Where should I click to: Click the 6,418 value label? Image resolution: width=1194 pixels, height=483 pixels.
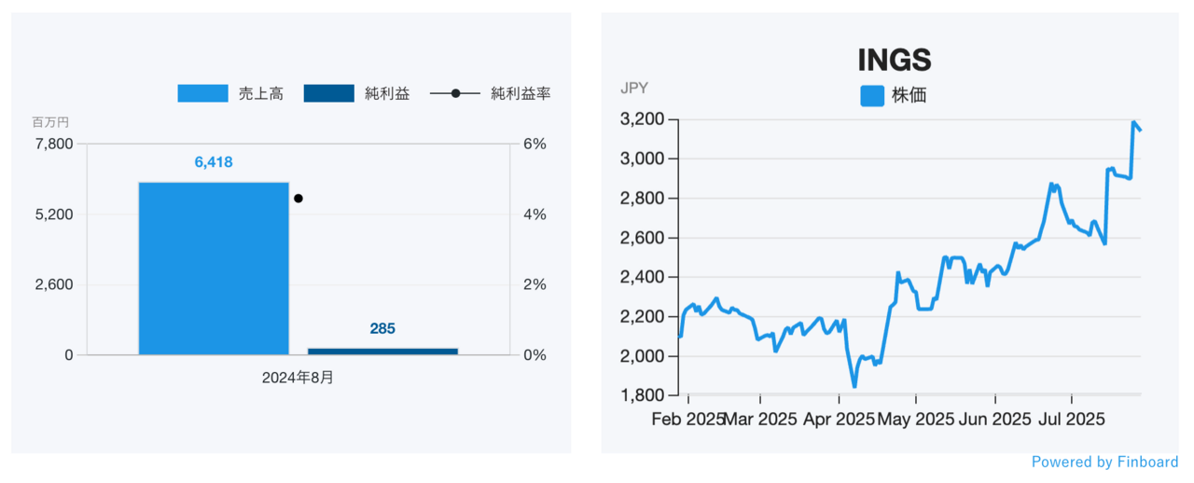pyautogui.click(x=214, y=162)
